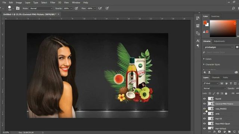Hide the amla layer

[x=204, y=114]
